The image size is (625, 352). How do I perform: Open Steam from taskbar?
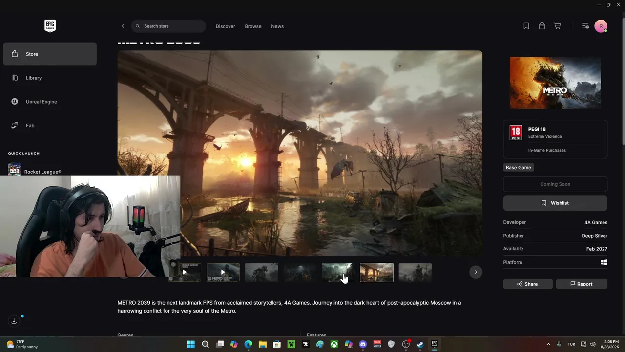[x=420, y=344]
